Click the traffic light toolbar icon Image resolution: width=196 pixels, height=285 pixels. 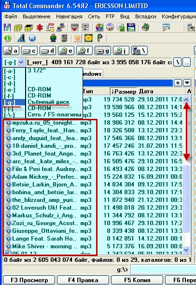pyautogui.click(x=64, y=38)
